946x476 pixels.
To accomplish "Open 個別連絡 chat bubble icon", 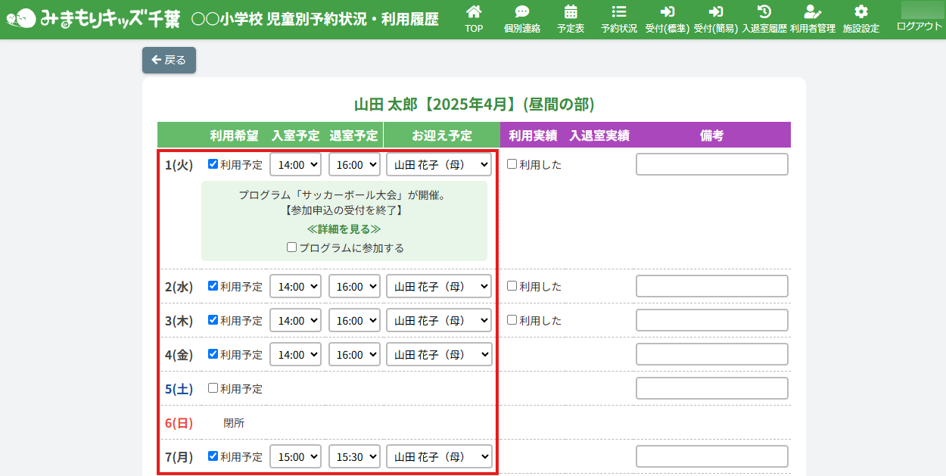I will pos(522,13).
